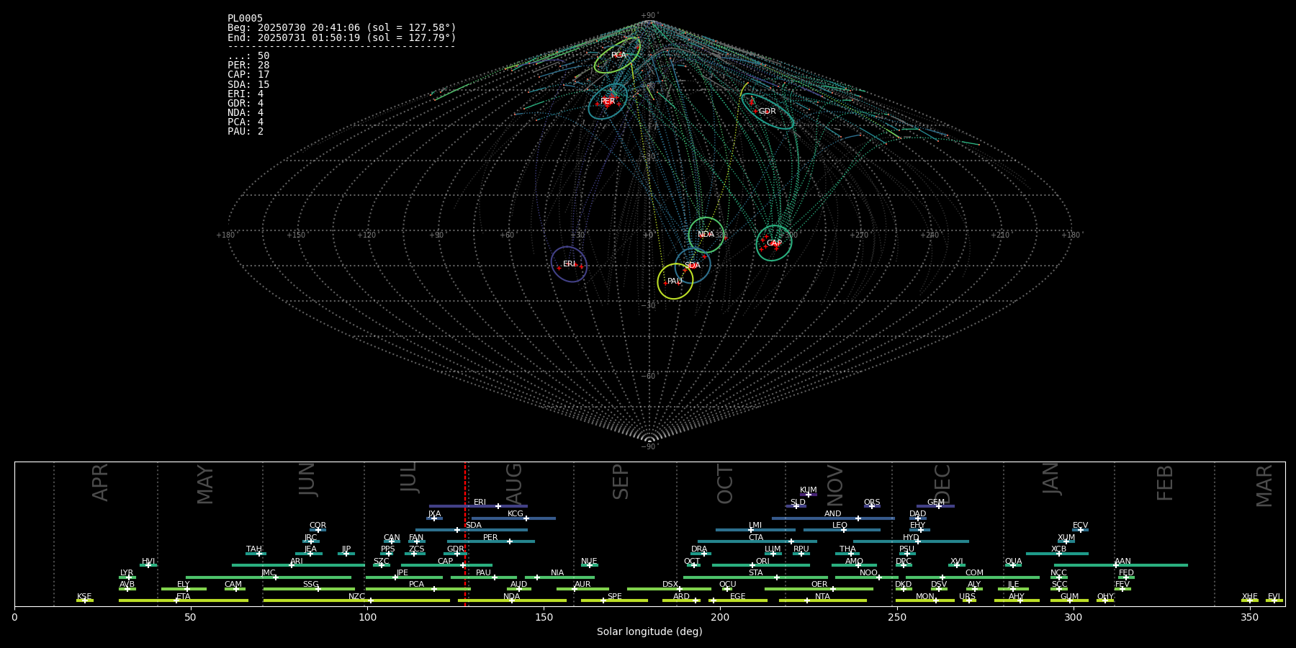
Task: Select the APR month label
Action: [100, 482]
